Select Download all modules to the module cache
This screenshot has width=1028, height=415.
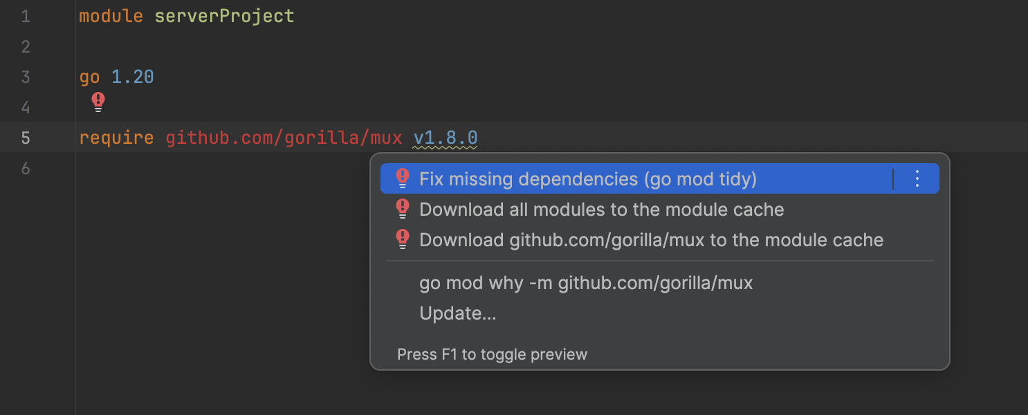(x=601, y=209)
